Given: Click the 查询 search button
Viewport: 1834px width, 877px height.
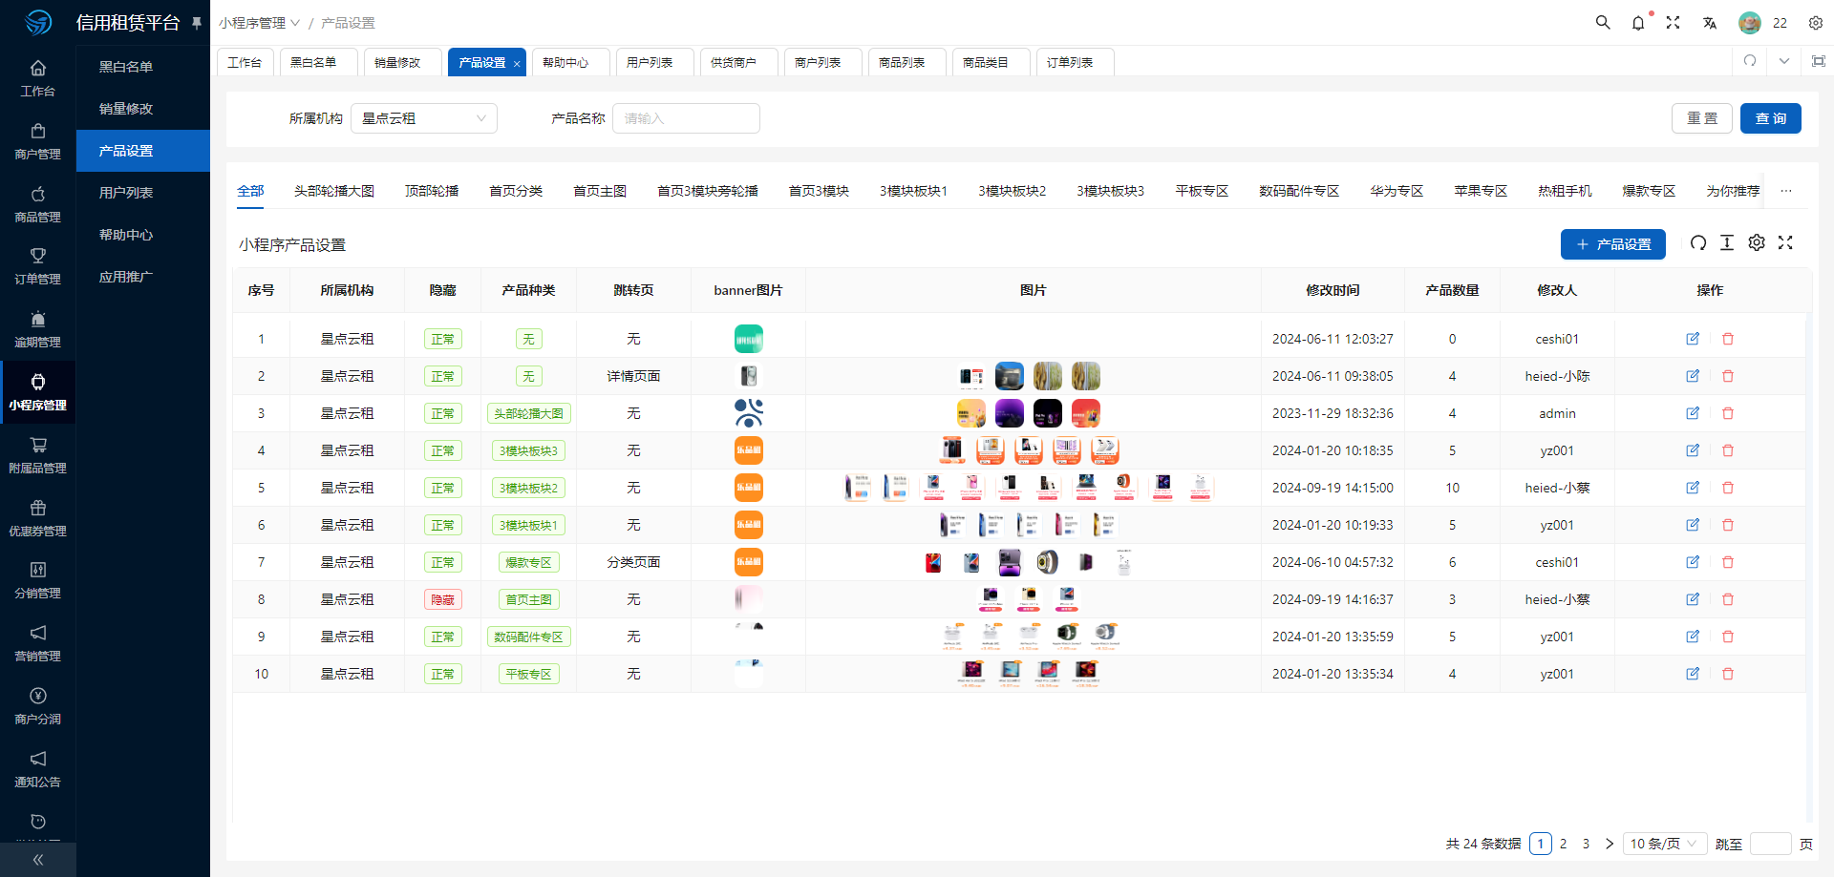Looking at the screenshot, I should pos(1770,118).
